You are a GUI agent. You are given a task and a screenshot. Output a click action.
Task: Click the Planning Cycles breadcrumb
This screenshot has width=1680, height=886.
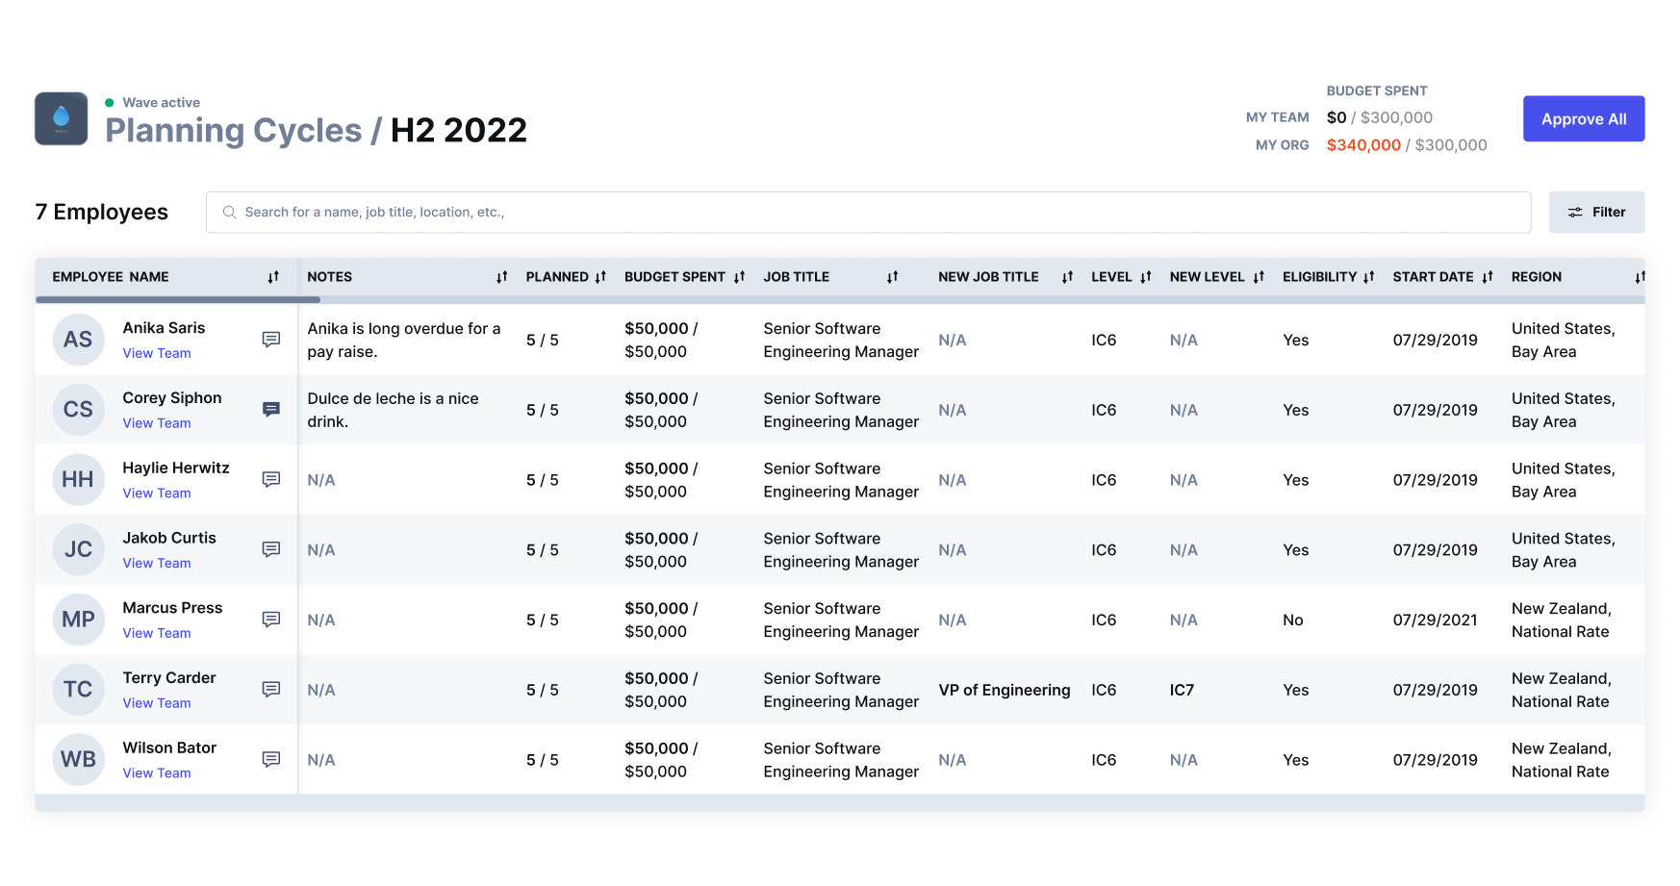click(x=233, y=130)
